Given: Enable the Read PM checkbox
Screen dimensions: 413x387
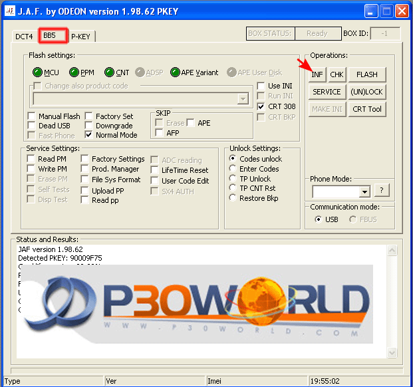Looking at the screenshot, I should pyautogui.click(x=31, y=159).
